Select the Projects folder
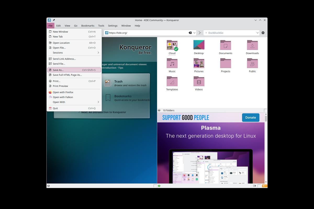 (226, 65)
